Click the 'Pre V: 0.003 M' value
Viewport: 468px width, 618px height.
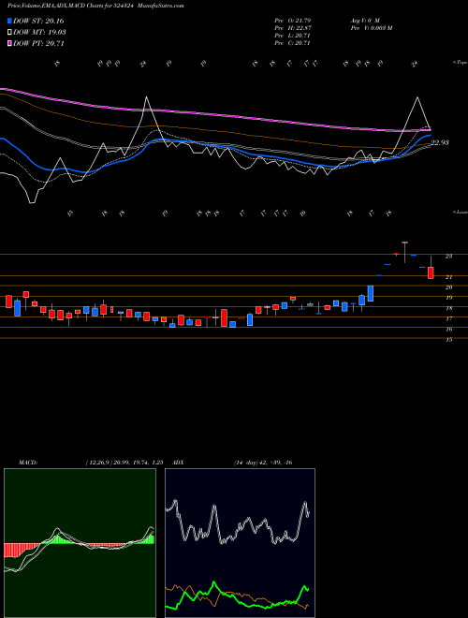371,28
